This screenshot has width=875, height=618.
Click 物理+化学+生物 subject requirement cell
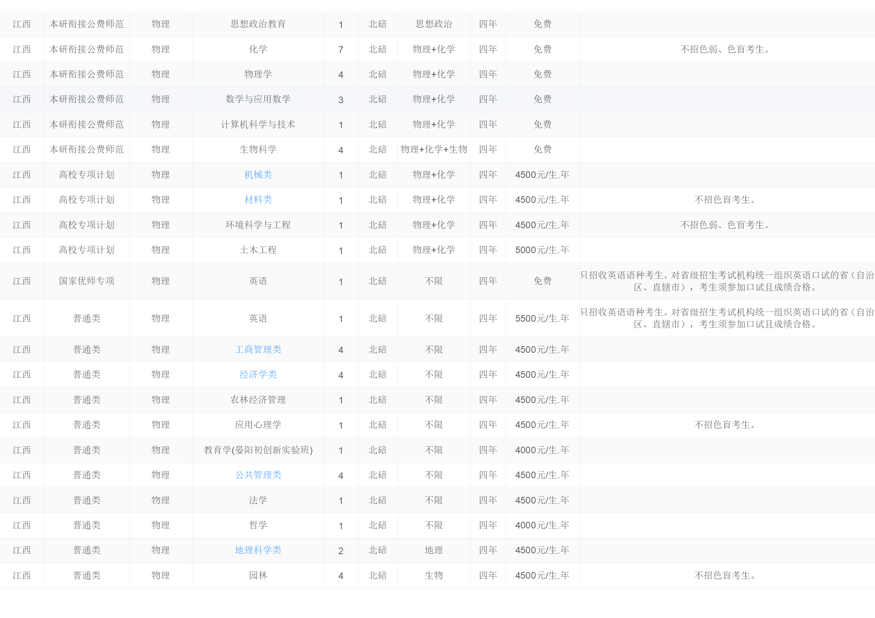click(433, 150)
